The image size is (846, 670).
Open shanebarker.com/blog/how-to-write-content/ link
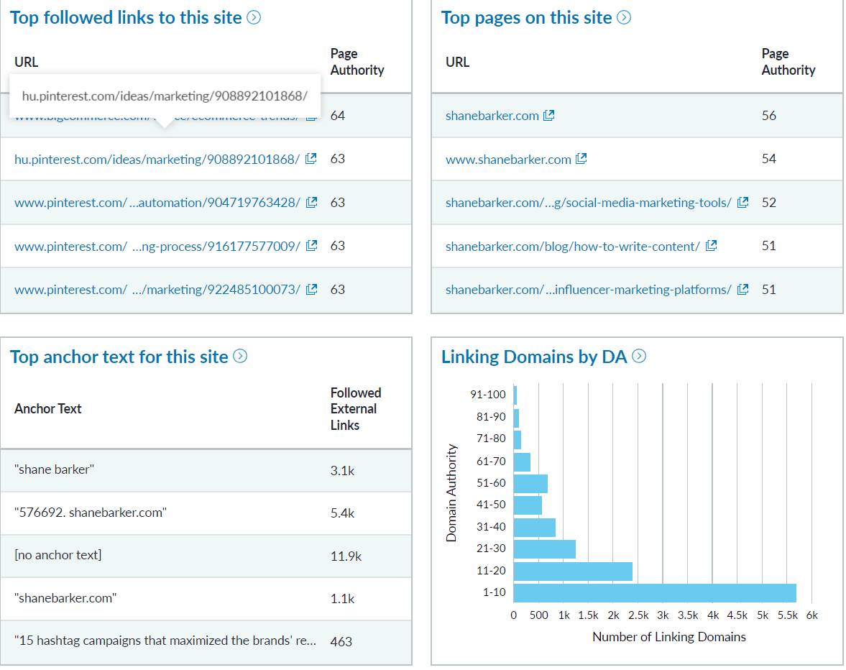tap(572, 246)
